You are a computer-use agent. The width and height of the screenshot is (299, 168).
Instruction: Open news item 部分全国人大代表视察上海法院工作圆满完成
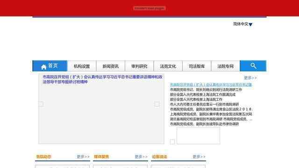coord(203,94)
